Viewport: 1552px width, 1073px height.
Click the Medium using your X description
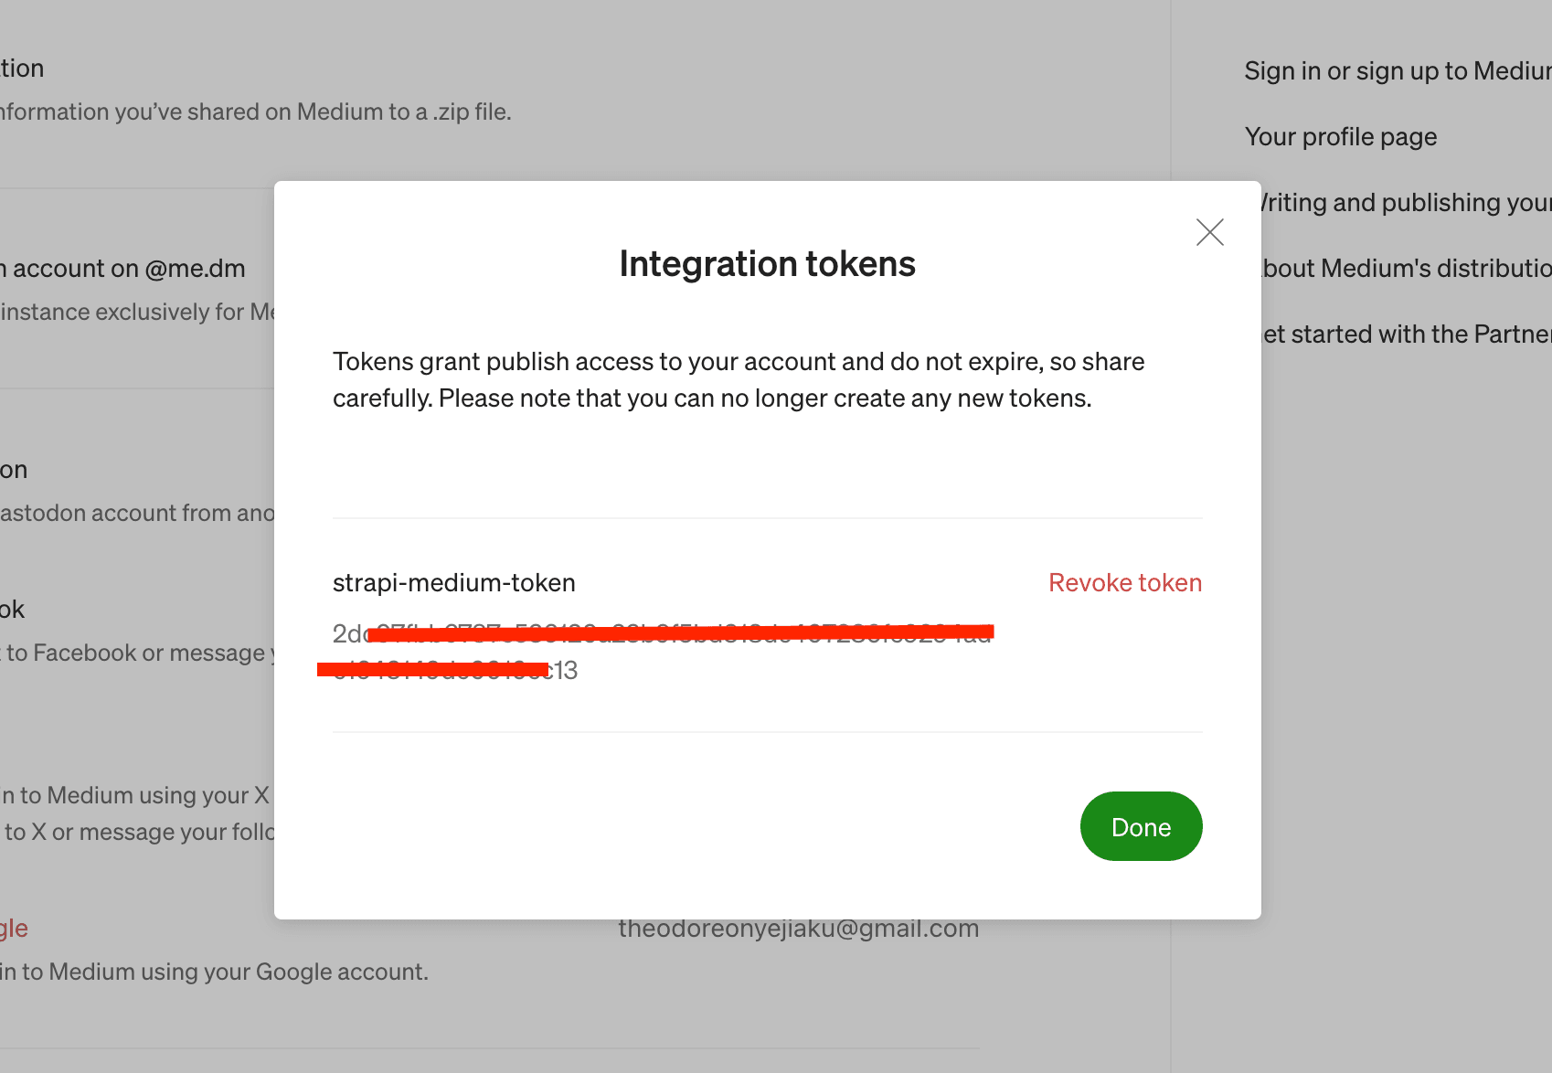click(x=135, y=795)
